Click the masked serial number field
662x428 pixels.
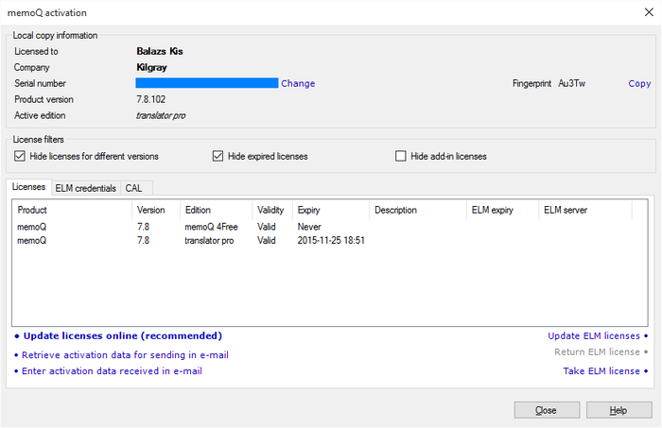pos(206,83)
